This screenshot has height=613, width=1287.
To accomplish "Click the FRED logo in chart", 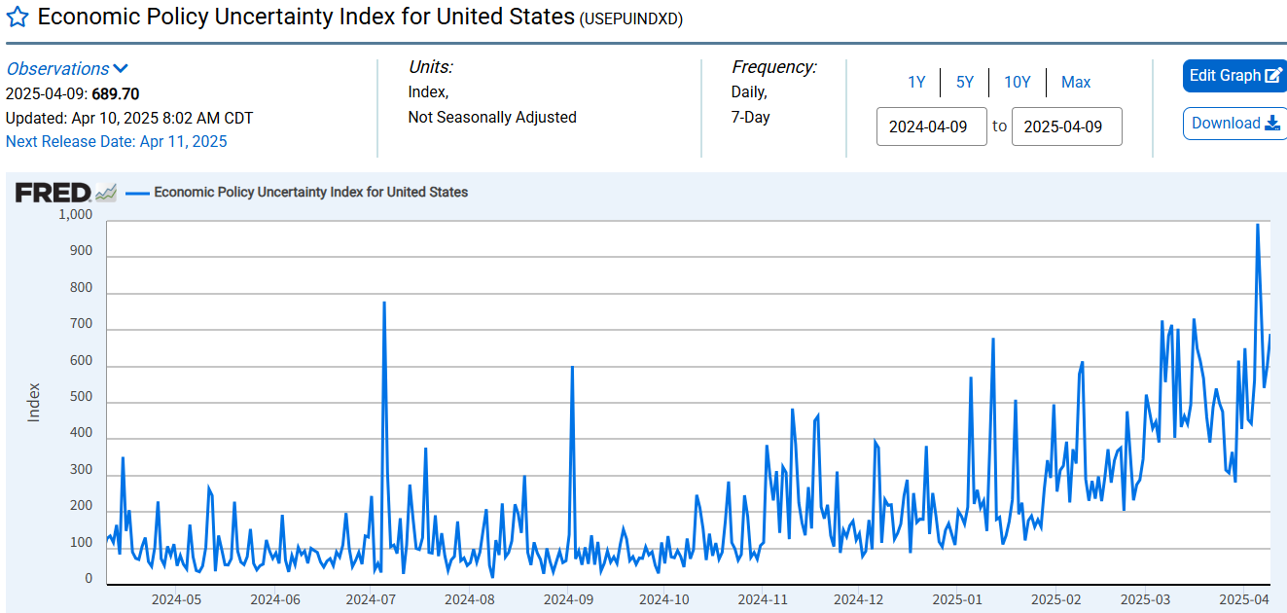I will pyautogui.click(x=53, y=193).
